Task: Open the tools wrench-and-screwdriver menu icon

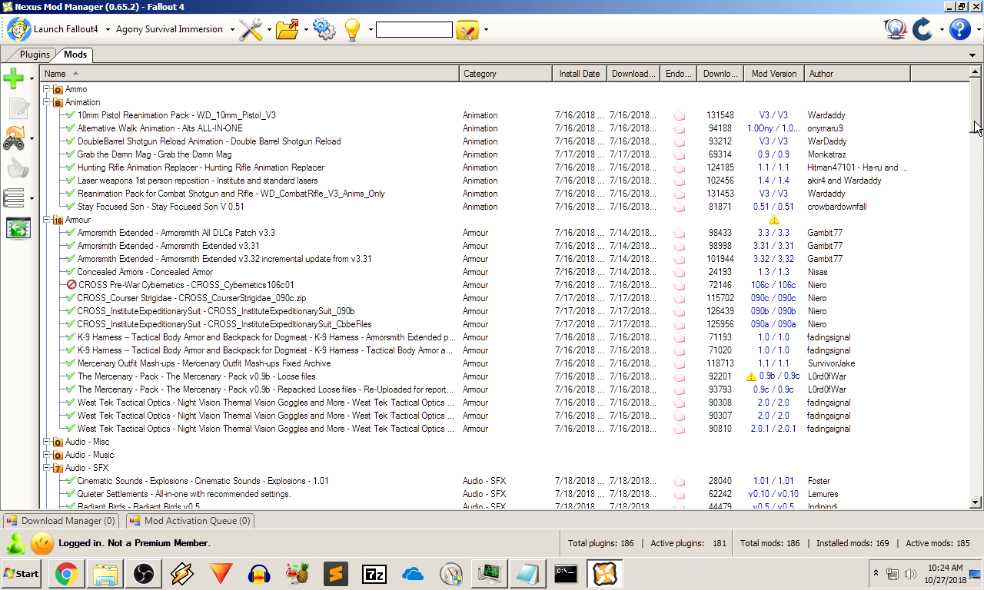Action: pos(251,29)
